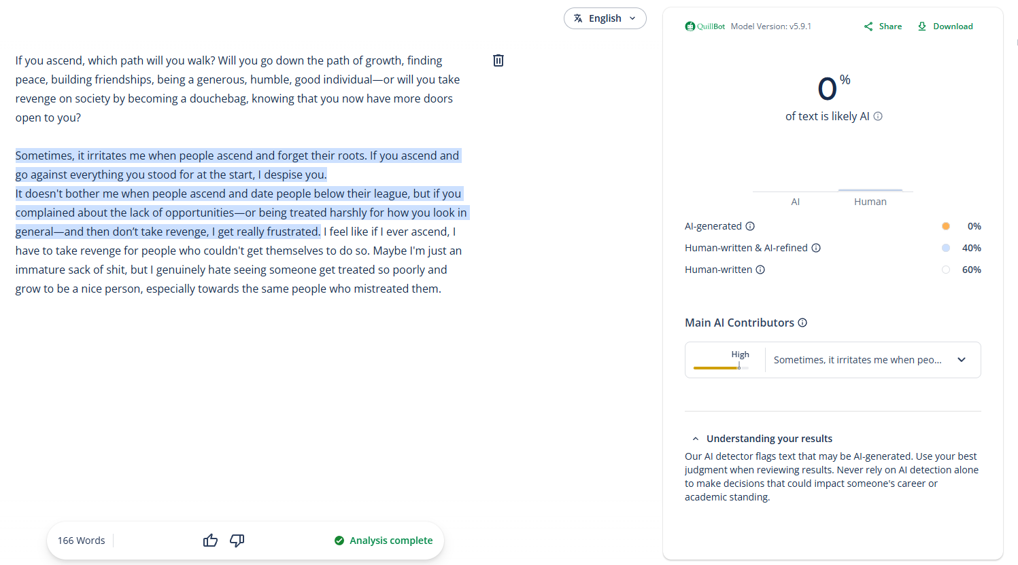The image size is (1018, 565).
Task: Click the High contribution level bar
Action: (721, 367)
